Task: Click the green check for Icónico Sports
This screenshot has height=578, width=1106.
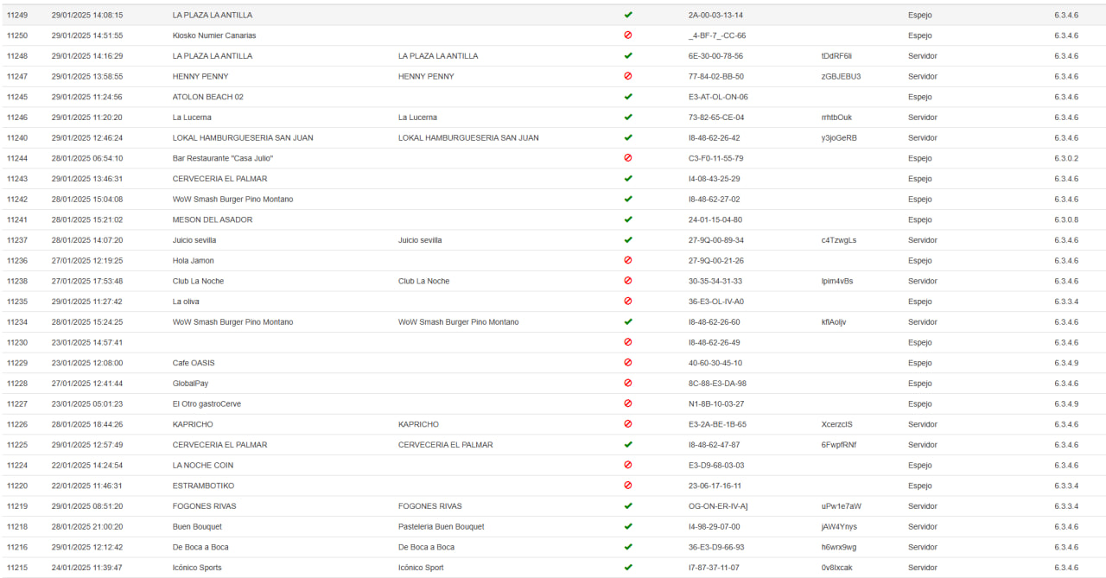Action: (x=628, y=568)
